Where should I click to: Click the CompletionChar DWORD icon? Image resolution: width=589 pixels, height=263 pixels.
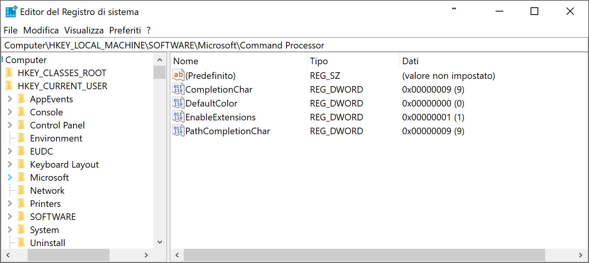coord(178,89)
